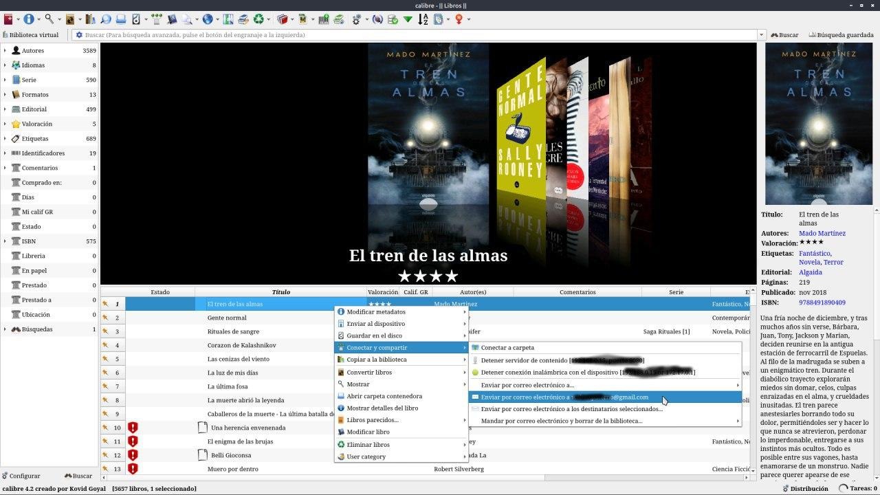Open the Mado Martínez author link
This screenshot has height=495, width=880.
click(x=822, y=233)
